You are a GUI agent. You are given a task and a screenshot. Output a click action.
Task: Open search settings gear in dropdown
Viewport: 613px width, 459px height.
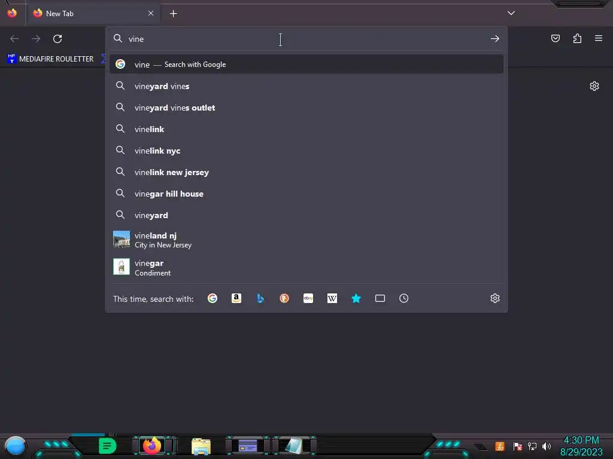[495, 299]
